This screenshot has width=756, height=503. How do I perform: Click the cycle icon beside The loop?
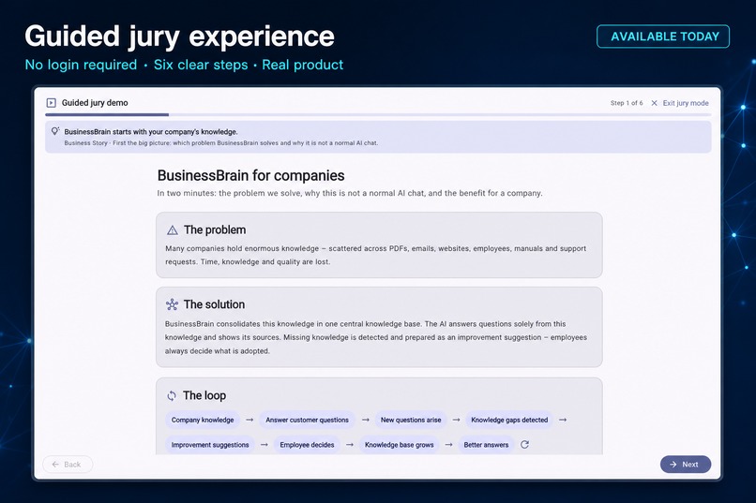pos(172,395)
